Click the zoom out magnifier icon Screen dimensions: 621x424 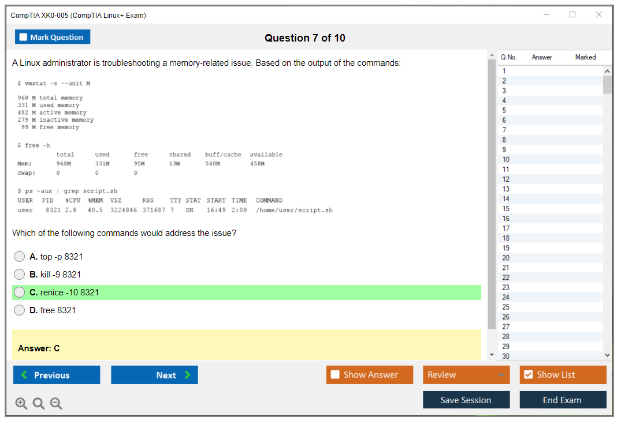[x=56, y=404]
